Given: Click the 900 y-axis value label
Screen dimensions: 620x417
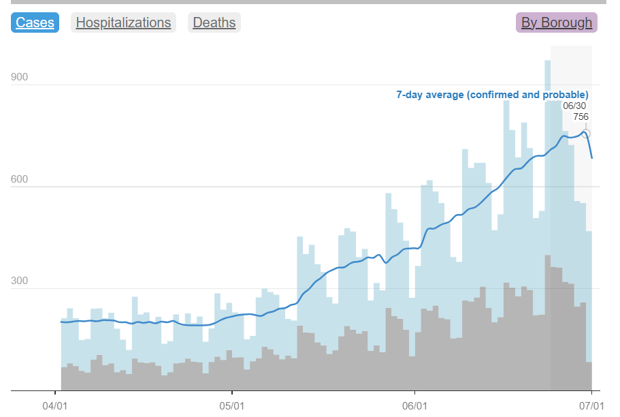Looking at the screenshot, I should coord(20,77).
